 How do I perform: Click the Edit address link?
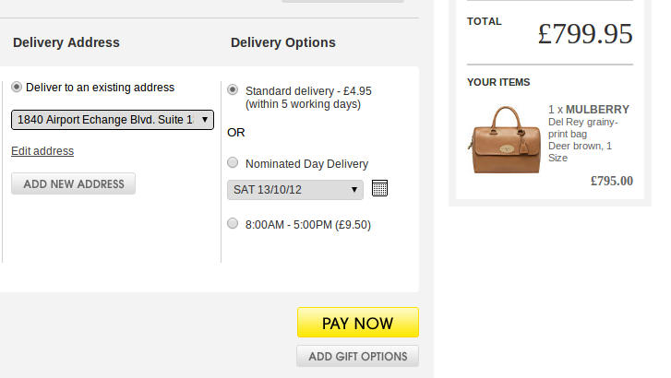[x=42, y=151]
